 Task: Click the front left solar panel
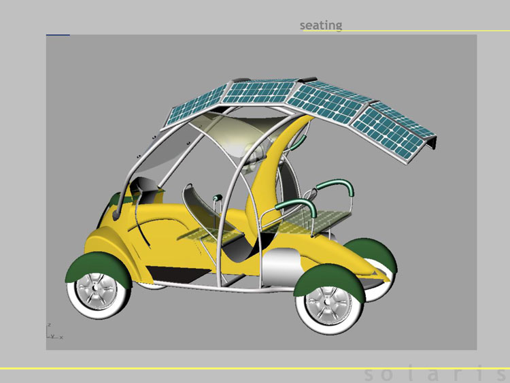pyautogui.click(x=196, y=105)
